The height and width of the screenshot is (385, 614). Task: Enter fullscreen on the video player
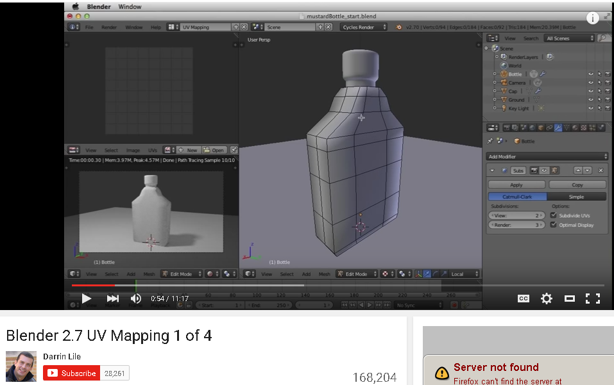pos(593,299)
